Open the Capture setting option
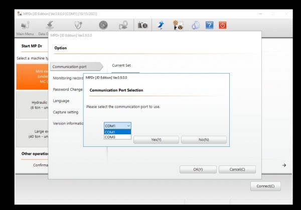 pos(65,112)
